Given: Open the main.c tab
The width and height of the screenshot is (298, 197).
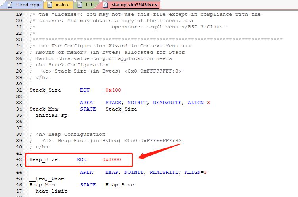Looking at the screenshot, I should coord(59,5).
